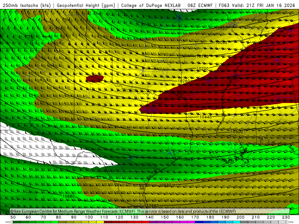Viewport: 299px width, 224px height.
Task: Click the isolated dark red isotach patch
Action: tap(95, 78)
